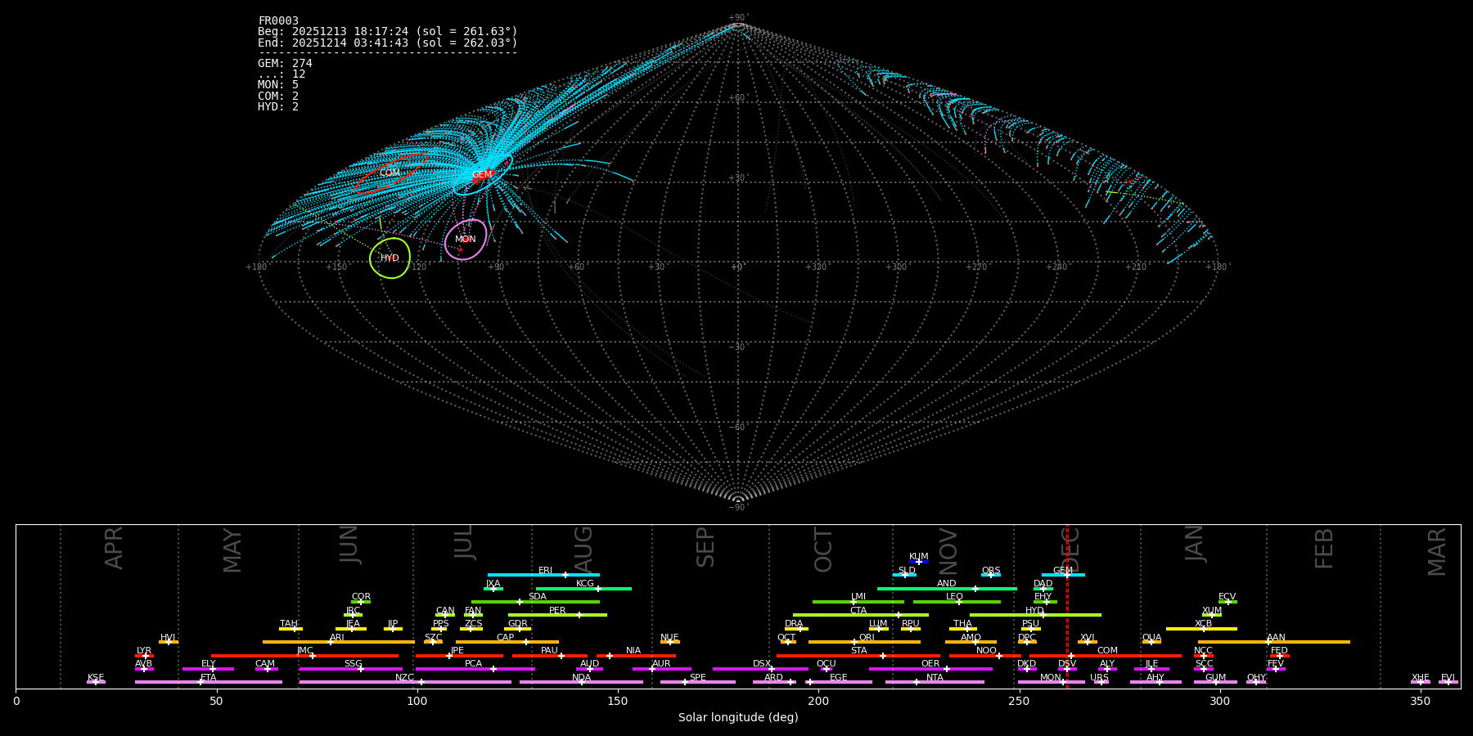
Task: Click the GEM radiant label on the sky map
Action: tap(482, 175)
